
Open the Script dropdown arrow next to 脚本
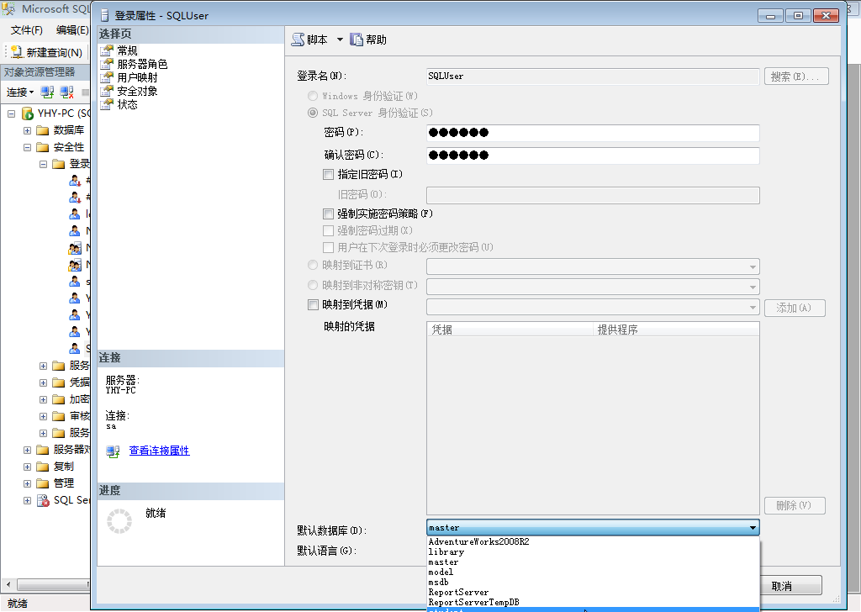(x=340, y=40)
